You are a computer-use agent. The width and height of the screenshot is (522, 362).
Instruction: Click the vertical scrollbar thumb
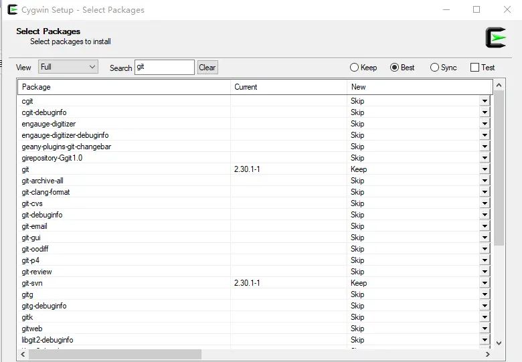click(499, 168)
